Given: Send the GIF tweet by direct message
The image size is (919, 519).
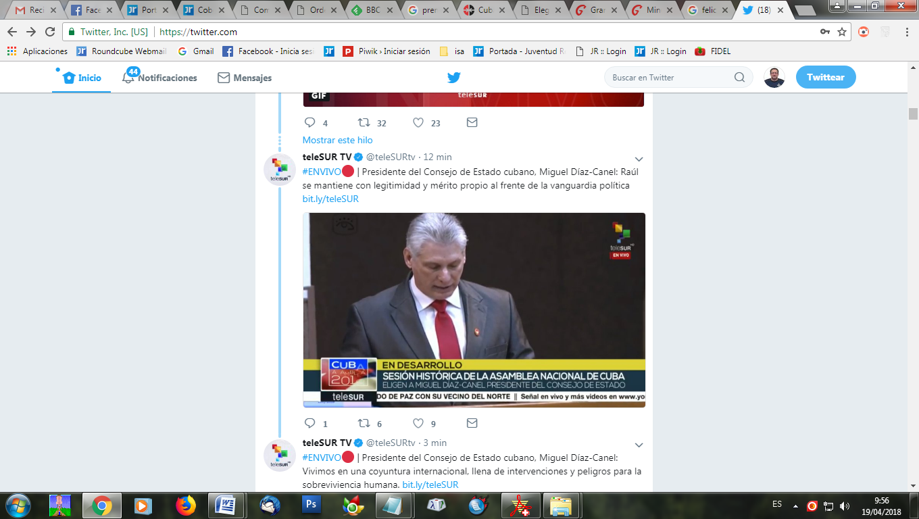Looking at the screenshot, I should [472, 122].
